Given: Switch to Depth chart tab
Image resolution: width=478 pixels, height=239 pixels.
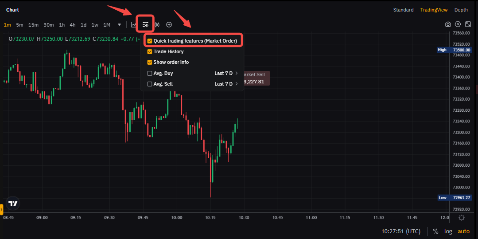Looking at the screenshot, I should pos(461,10).
